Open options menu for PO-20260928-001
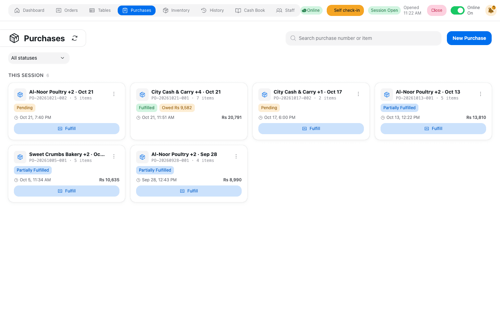Viewport: 500px width, 312px height. [236, 156]
